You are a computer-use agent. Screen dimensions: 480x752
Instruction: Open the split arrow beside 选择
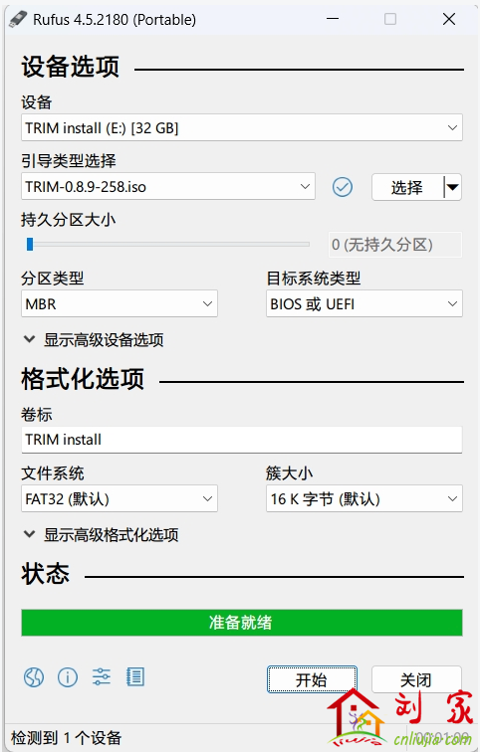453,187
